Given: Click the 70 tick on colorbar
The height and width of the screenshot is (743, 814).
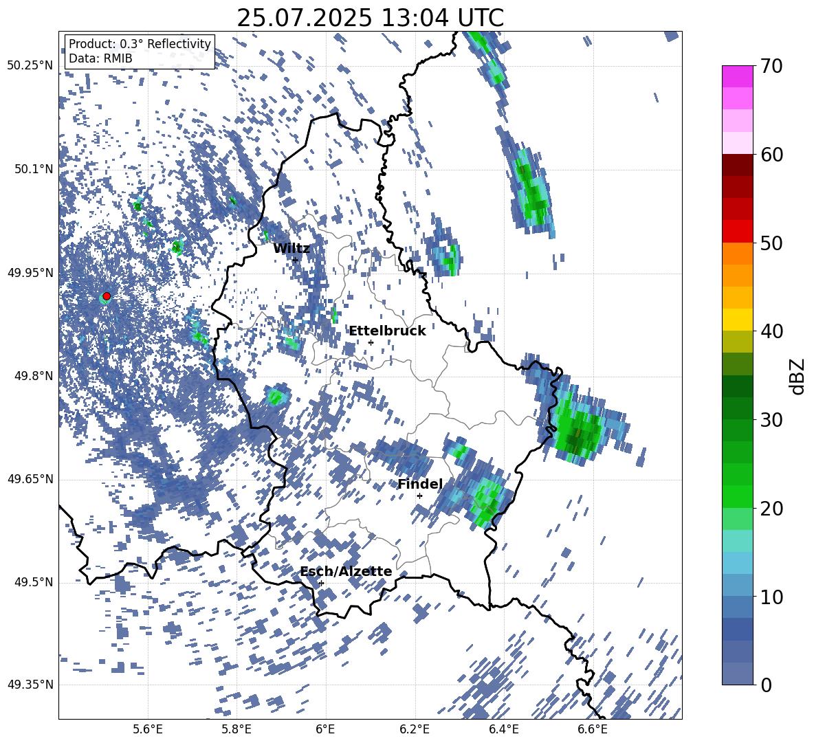Looking at the screenshot, I should pos(771,66).
